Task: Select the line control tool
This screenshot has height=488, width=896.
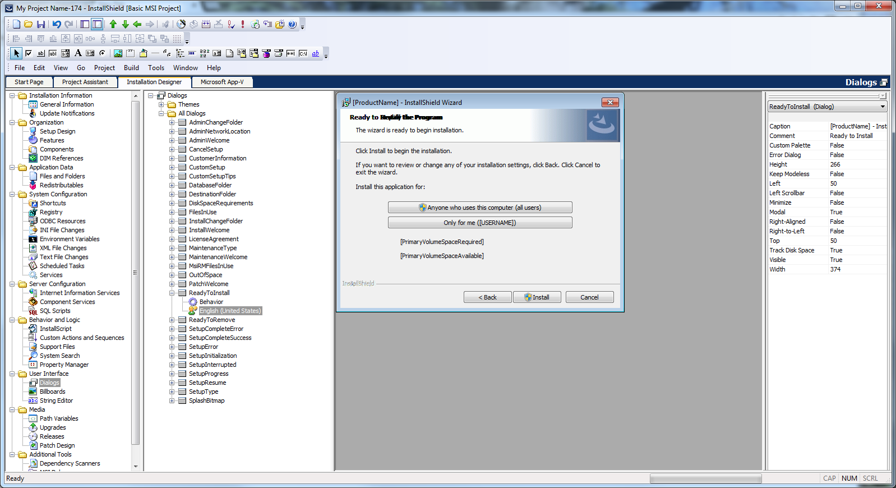Action: pyautogui.click(x=155, y=53)
